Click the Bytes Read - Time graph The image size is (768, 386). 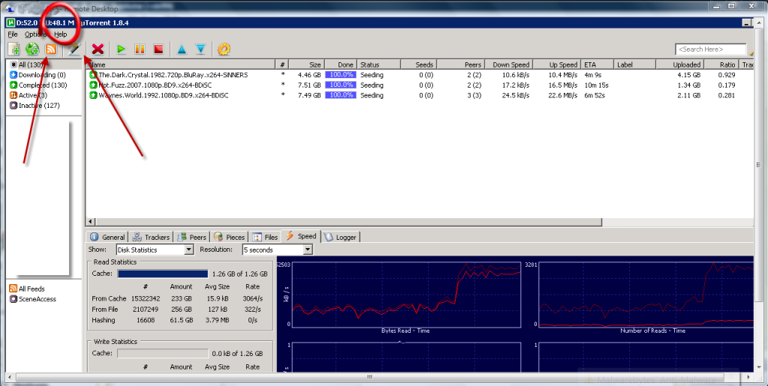[x=406, y=295]
